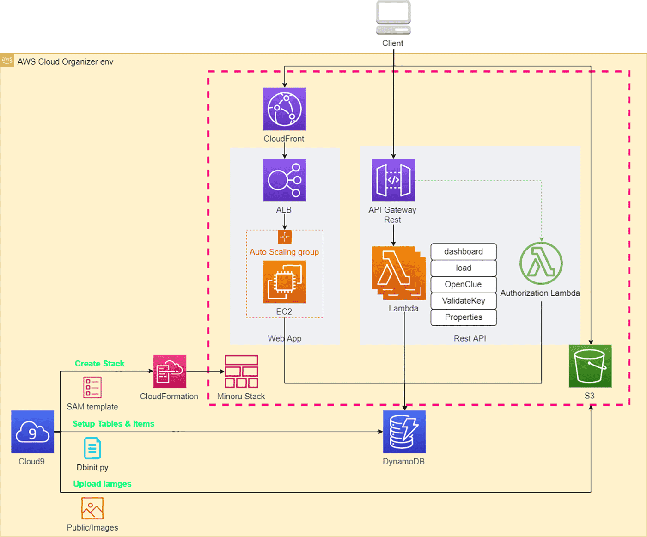The width and height of the screenshot is (647, 537).
Task: Select the Public/Images picture icon
Action: (92, 508)
